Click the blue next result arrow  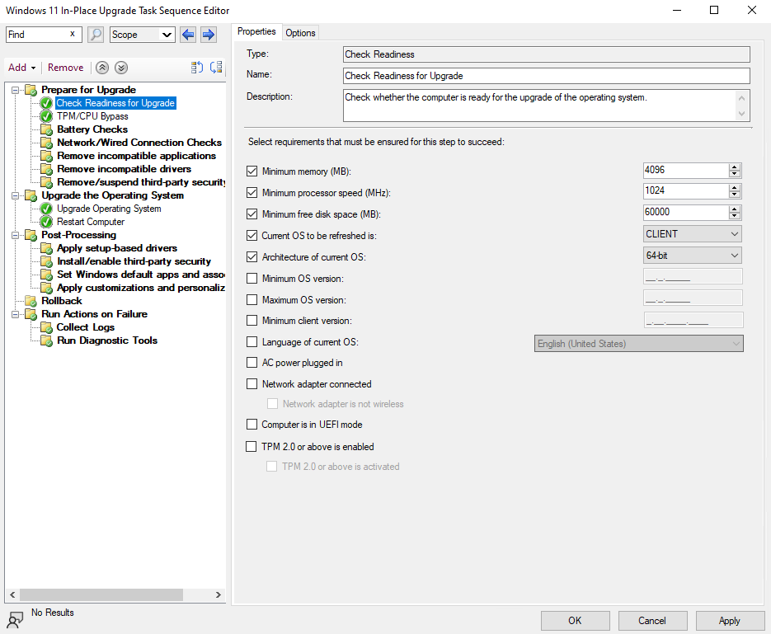coord(208,35)
